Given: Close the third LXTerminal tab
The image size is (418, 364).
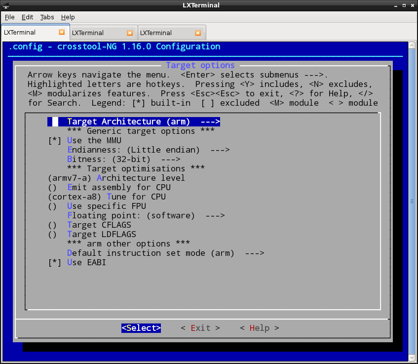Looking at the screenshot, I should [x=198, y=33].
